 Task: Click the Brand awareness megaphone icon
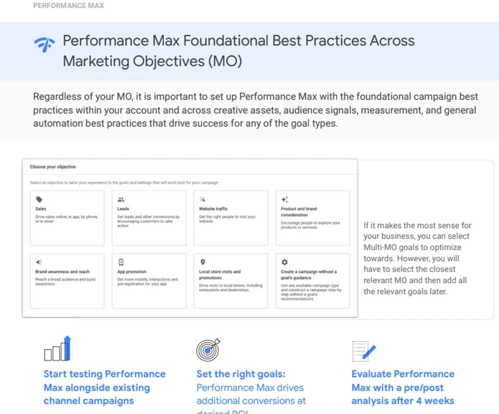(39, 262)
